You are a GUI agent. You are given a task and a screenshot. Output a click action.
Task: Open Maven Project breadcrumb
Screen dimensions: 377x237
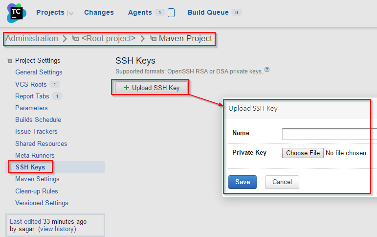point(185,38)
